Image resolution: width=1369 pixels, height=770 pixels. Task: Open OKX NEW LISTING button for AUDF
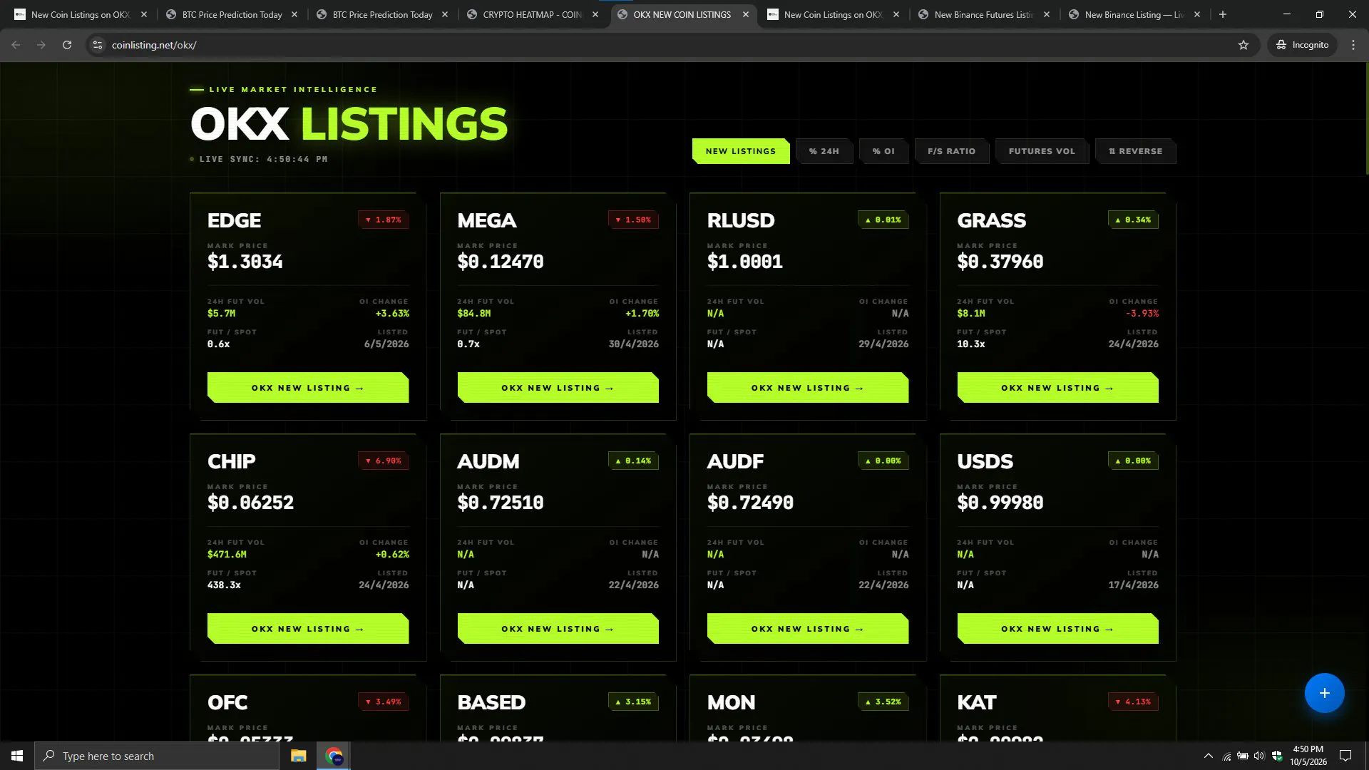click(x=808, y=629)
